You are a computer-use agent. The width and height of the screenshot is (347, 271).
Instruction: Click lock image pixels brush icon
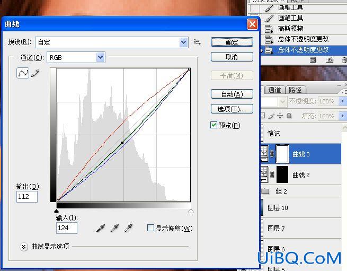[x=271, y=116]
